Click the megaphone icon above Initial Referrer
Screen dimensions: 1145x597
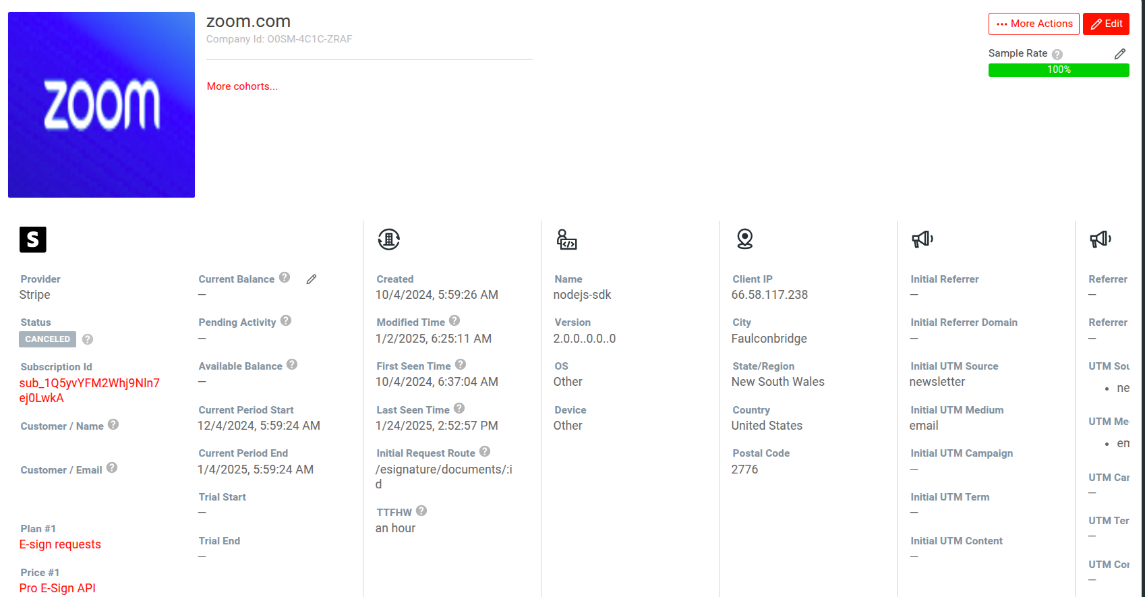922,239
